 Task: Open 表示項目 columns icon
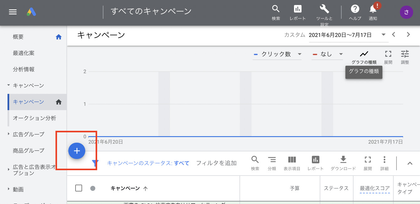(292, 160)
